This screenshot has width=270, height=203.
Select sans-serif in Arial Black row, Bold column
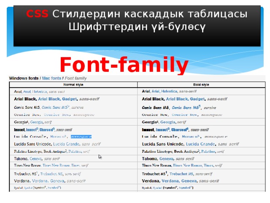217,99
